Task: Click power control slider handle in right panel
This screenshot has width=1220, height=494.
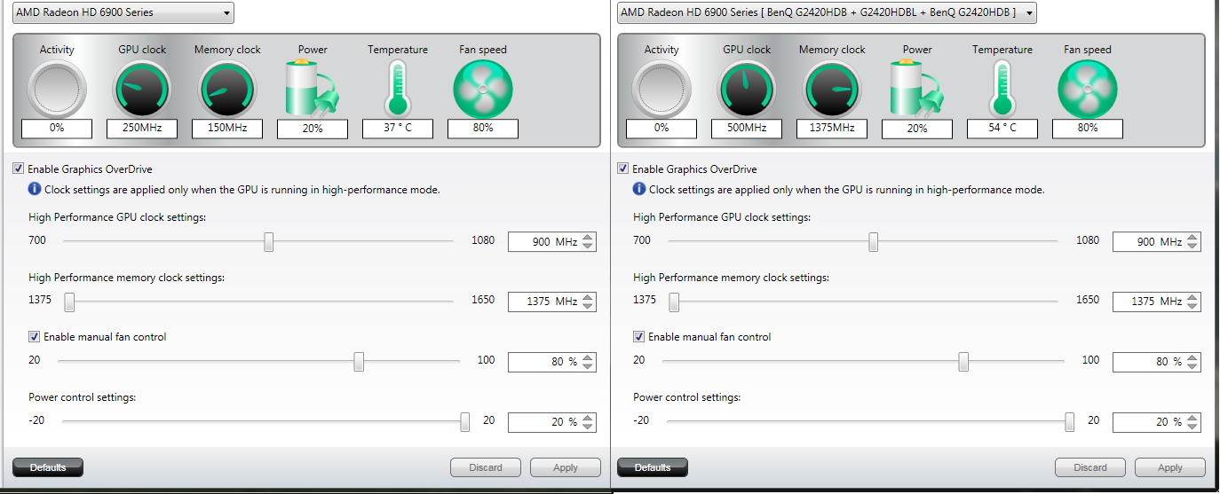Action: pos(1069,422)
